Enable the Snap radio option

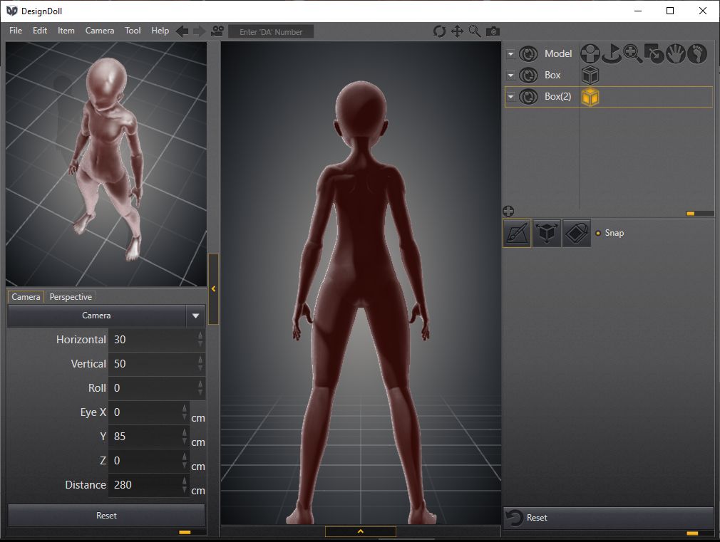[598, 233]
